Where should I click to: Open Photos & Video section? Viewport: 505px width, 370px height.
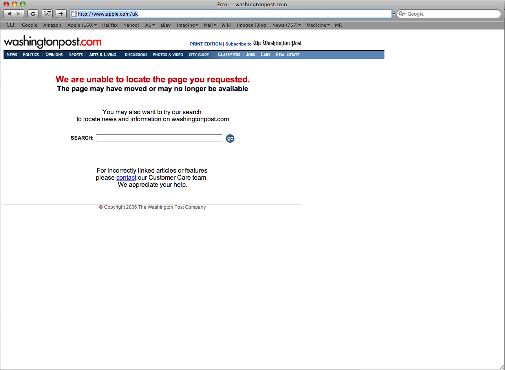coord(168,55)
